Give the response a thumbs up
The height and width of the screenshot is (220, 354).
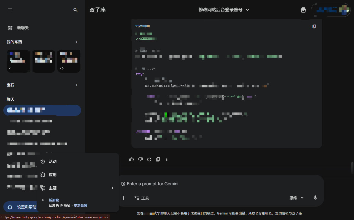[x=132, y=159]
